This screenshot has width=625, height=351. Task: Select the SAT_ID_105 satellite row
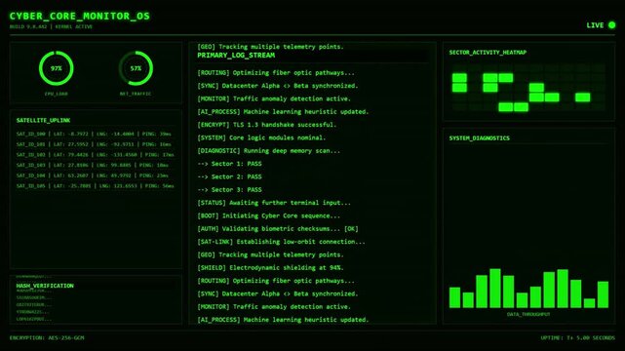click(95, 185)
